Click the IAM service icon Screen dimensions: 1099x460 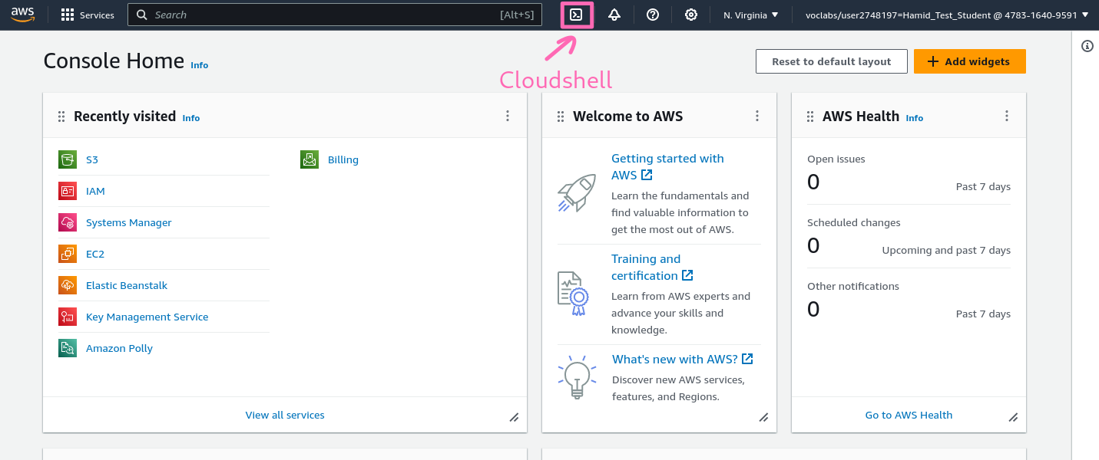coord(68,191)
